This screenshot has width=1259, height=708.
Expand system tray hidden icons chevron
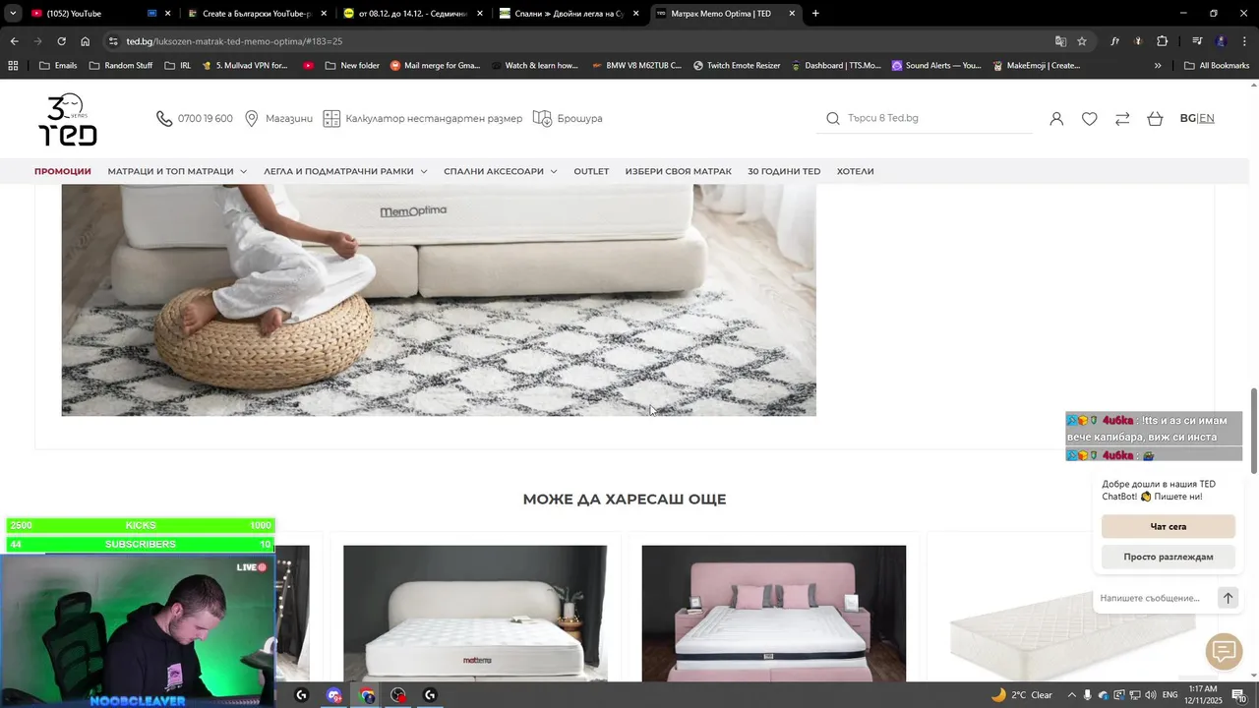(1072, 695)
